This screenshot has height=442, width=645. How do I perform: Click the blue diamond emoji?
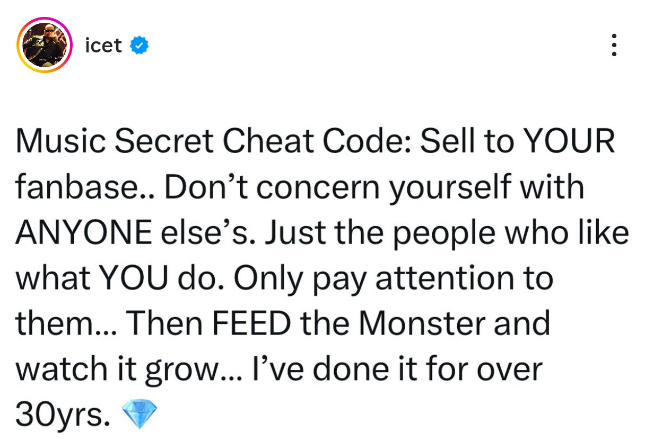[x=140, y=411]
